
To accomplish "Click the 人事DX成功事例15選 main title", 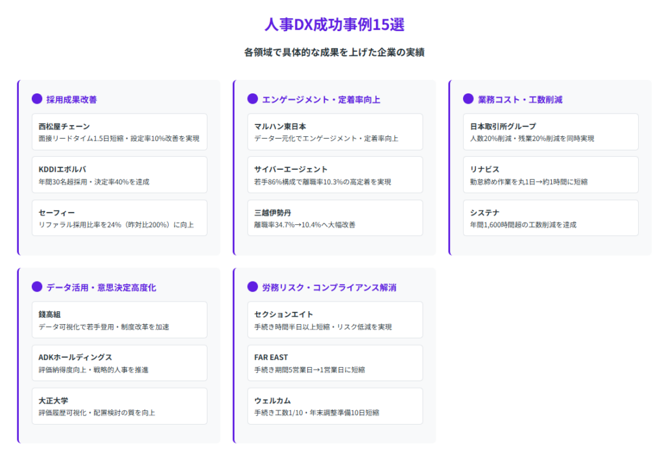I will [334, 24].
